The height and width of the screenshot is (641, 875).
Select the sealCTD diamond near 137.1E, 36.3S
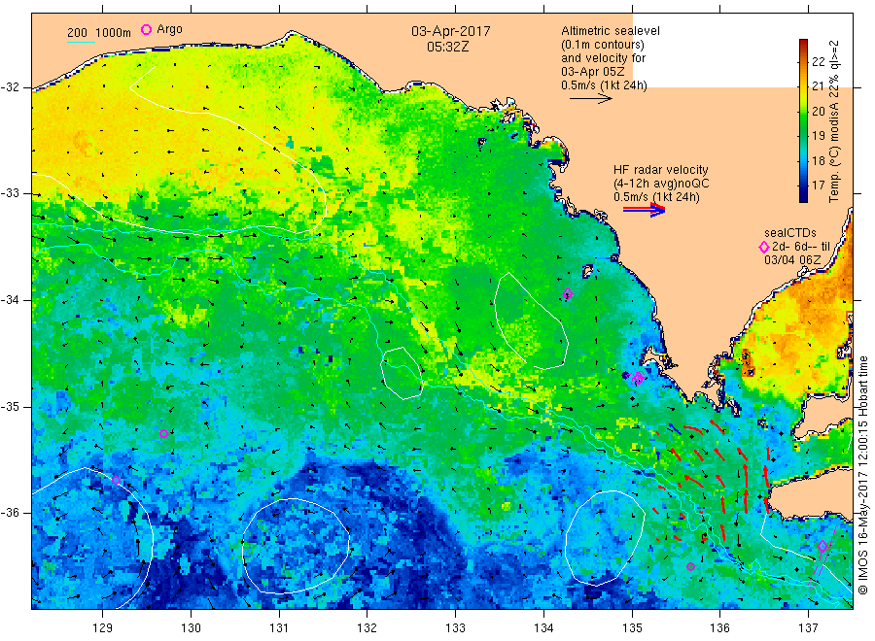click(x=822, y=546)
